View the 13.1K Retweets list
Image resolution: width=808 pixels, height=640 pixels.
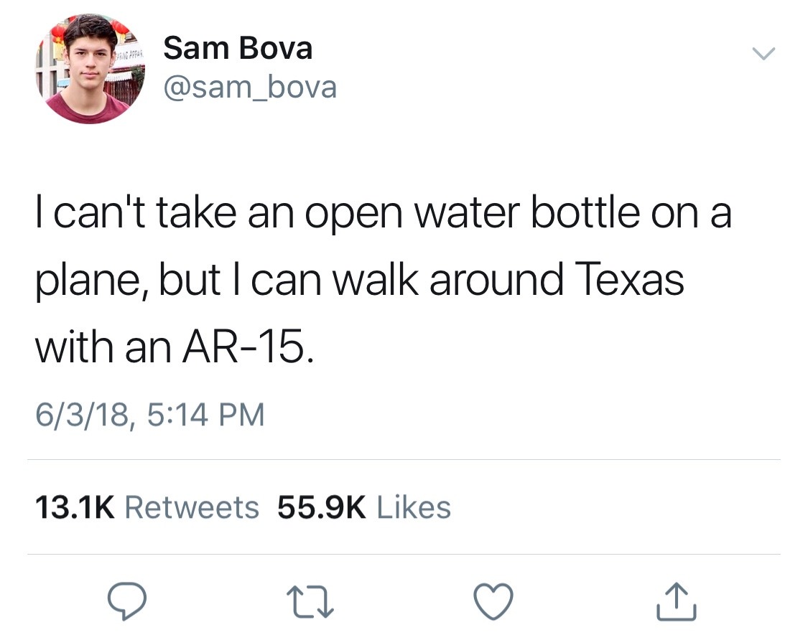(x=147, y=507)
